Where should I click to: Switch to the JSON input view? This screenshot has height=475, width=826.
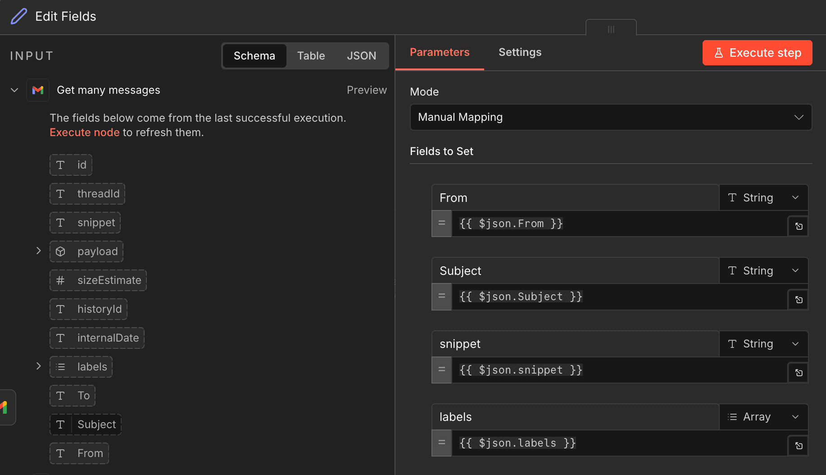point(362,55)
